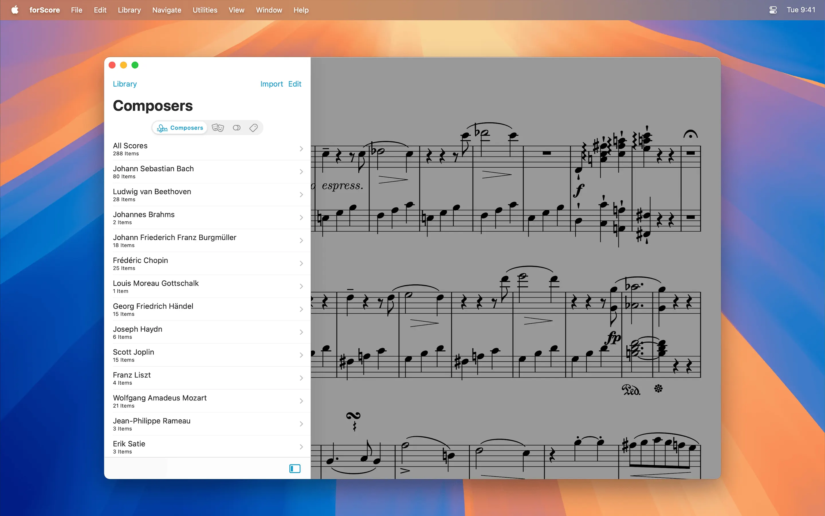Go back to Library link
Image resolution: width=825 pixels, height=516 pixels.
click(x=124, y=84)
